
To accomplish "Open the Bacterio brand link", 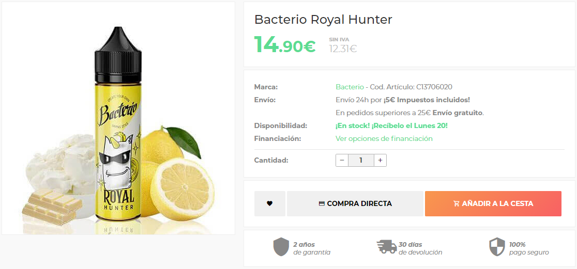I will 350,87.
